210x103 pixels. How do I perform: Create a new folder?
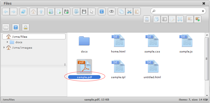tap(51, 11)
